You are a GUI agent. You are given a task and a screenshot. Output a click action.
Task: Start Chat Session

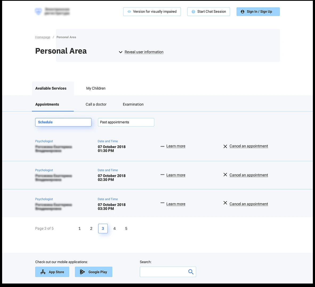(208, 12)
